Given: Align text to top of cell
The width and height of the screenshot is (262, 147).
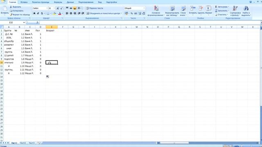Looking at the screenshot, I should [x=67, y=8].
